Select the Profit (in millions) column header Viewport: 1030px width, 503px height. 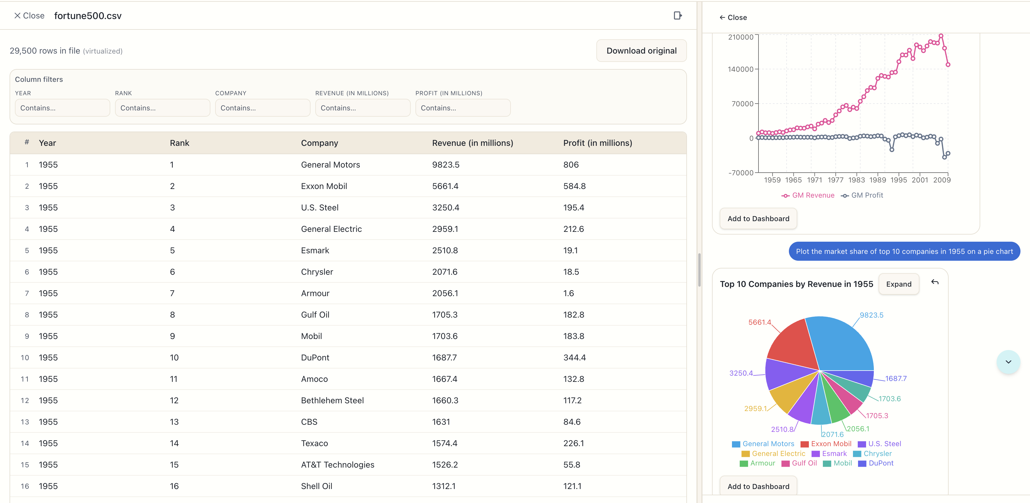(597, 143)
